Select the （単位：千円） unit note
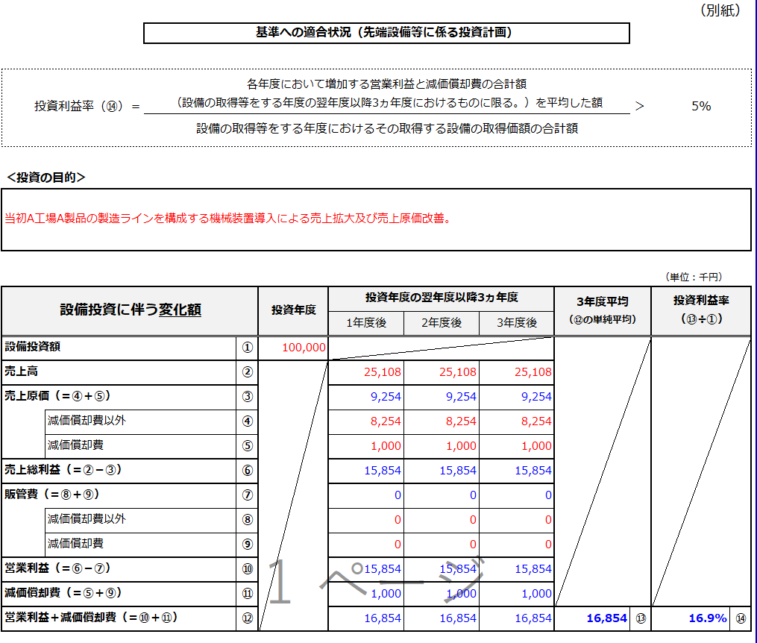 (694, 277)
